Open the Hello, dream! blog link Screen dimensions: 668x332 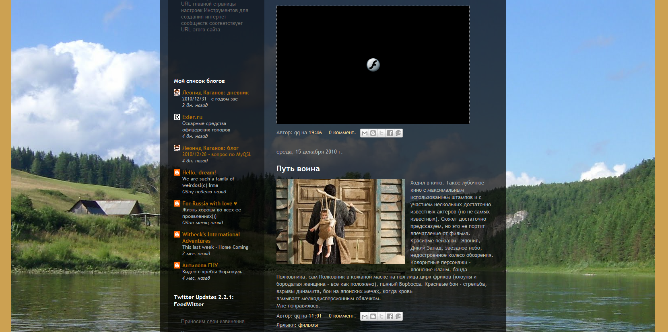[x=199, y=172]
